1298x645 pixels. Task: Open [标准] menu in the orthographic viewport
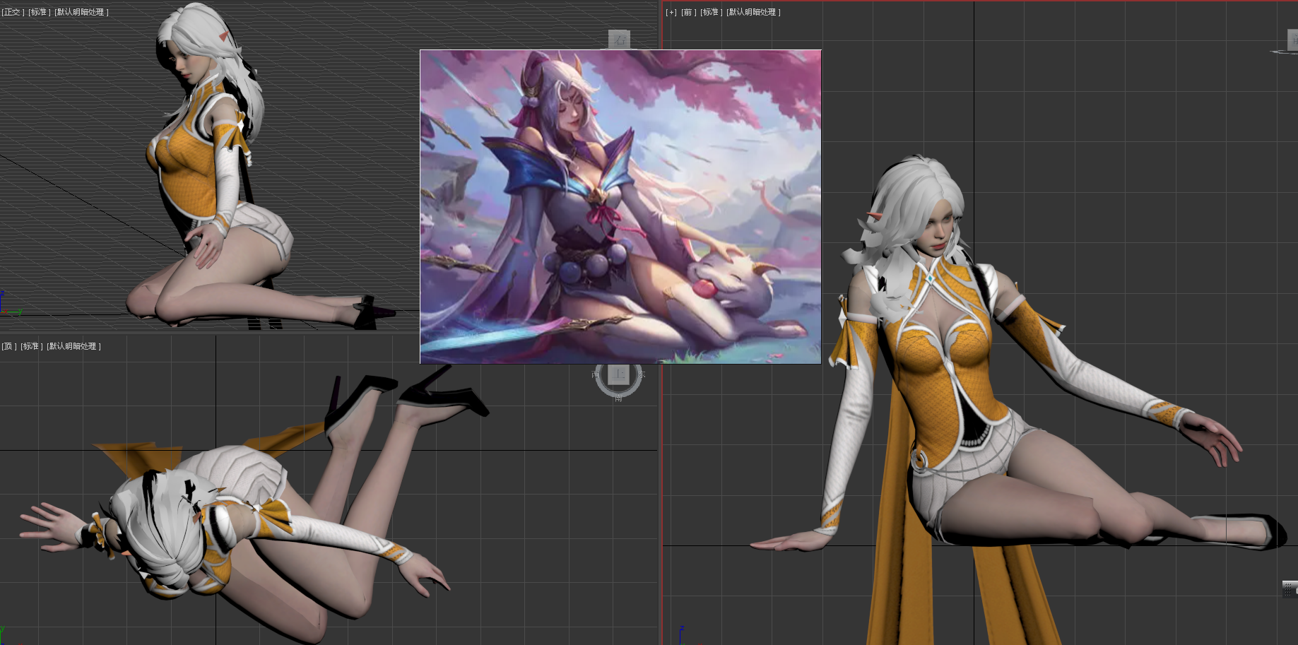click(x=39, y=12)
